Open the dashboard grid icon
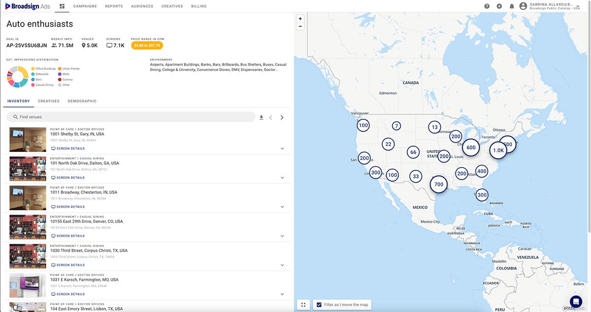The width and height of the screenshot is (591, 312). pos(62,6)
